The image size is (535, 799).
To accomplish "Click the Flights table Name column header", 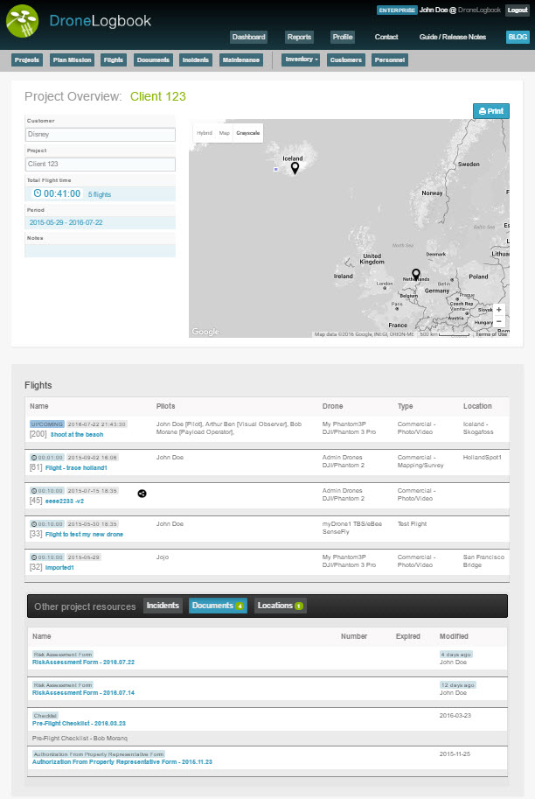I will (x=39, y=406).
